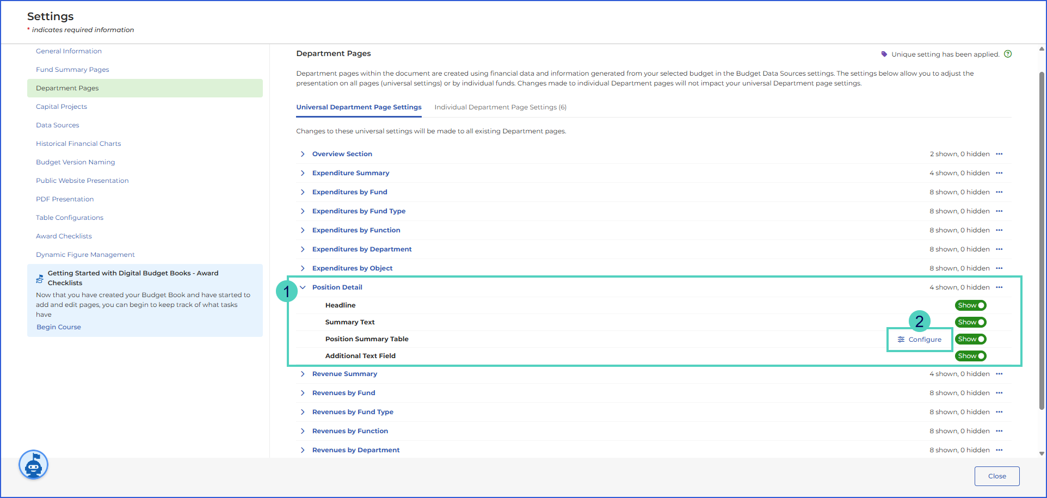Click the Revenue Summary section title
The height and width of the screenshot is (498, 1047).
344,374
